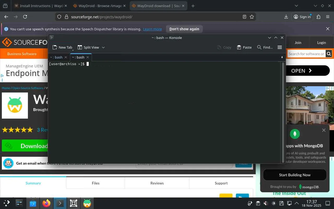Screen dimensions: 334x209
Task: Click the lightning-bolt new-tab button in Konsole tab bar
Action: click(x=282, y=57)
